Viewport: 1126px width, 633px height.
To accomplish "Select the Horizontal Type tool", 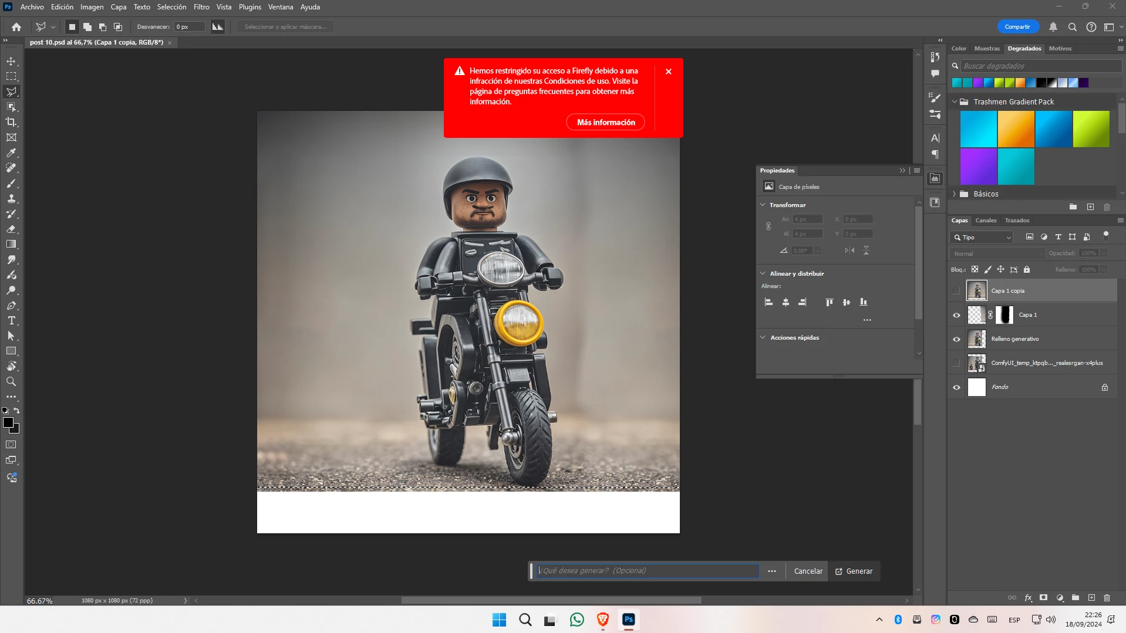I will coord(11,320).
